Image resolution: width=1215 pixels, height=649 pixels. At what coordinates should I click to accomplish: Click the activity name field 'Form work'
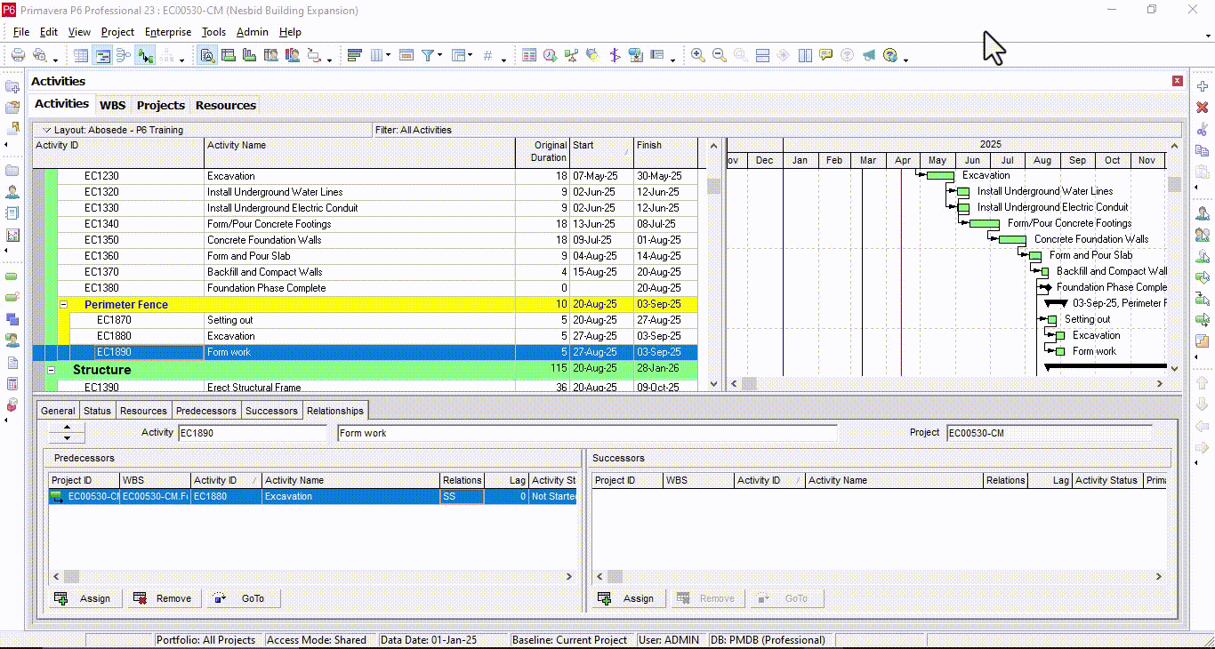point(588,434)
